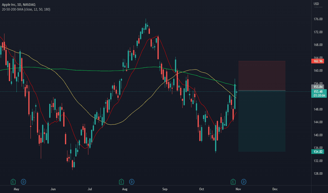The width and height of the screenshot is (328, 193).
Task: Click the August earnings E marker
Action: tap(121, 182)
